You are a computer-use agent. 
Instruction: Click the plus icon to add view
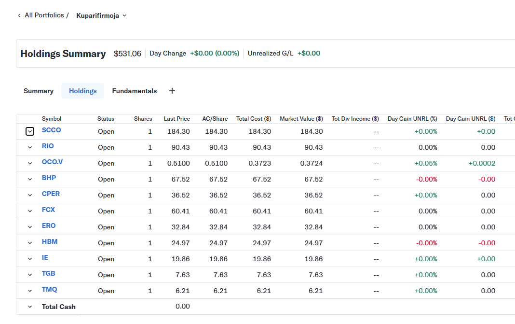tap(172, 91)
